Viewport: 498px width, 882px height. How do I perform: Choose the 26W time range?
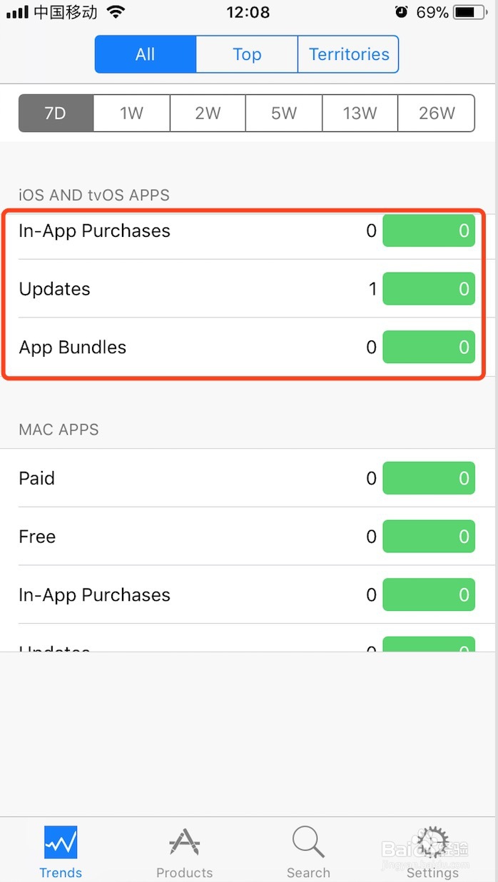pyautogui.click(x=437, y=113)
